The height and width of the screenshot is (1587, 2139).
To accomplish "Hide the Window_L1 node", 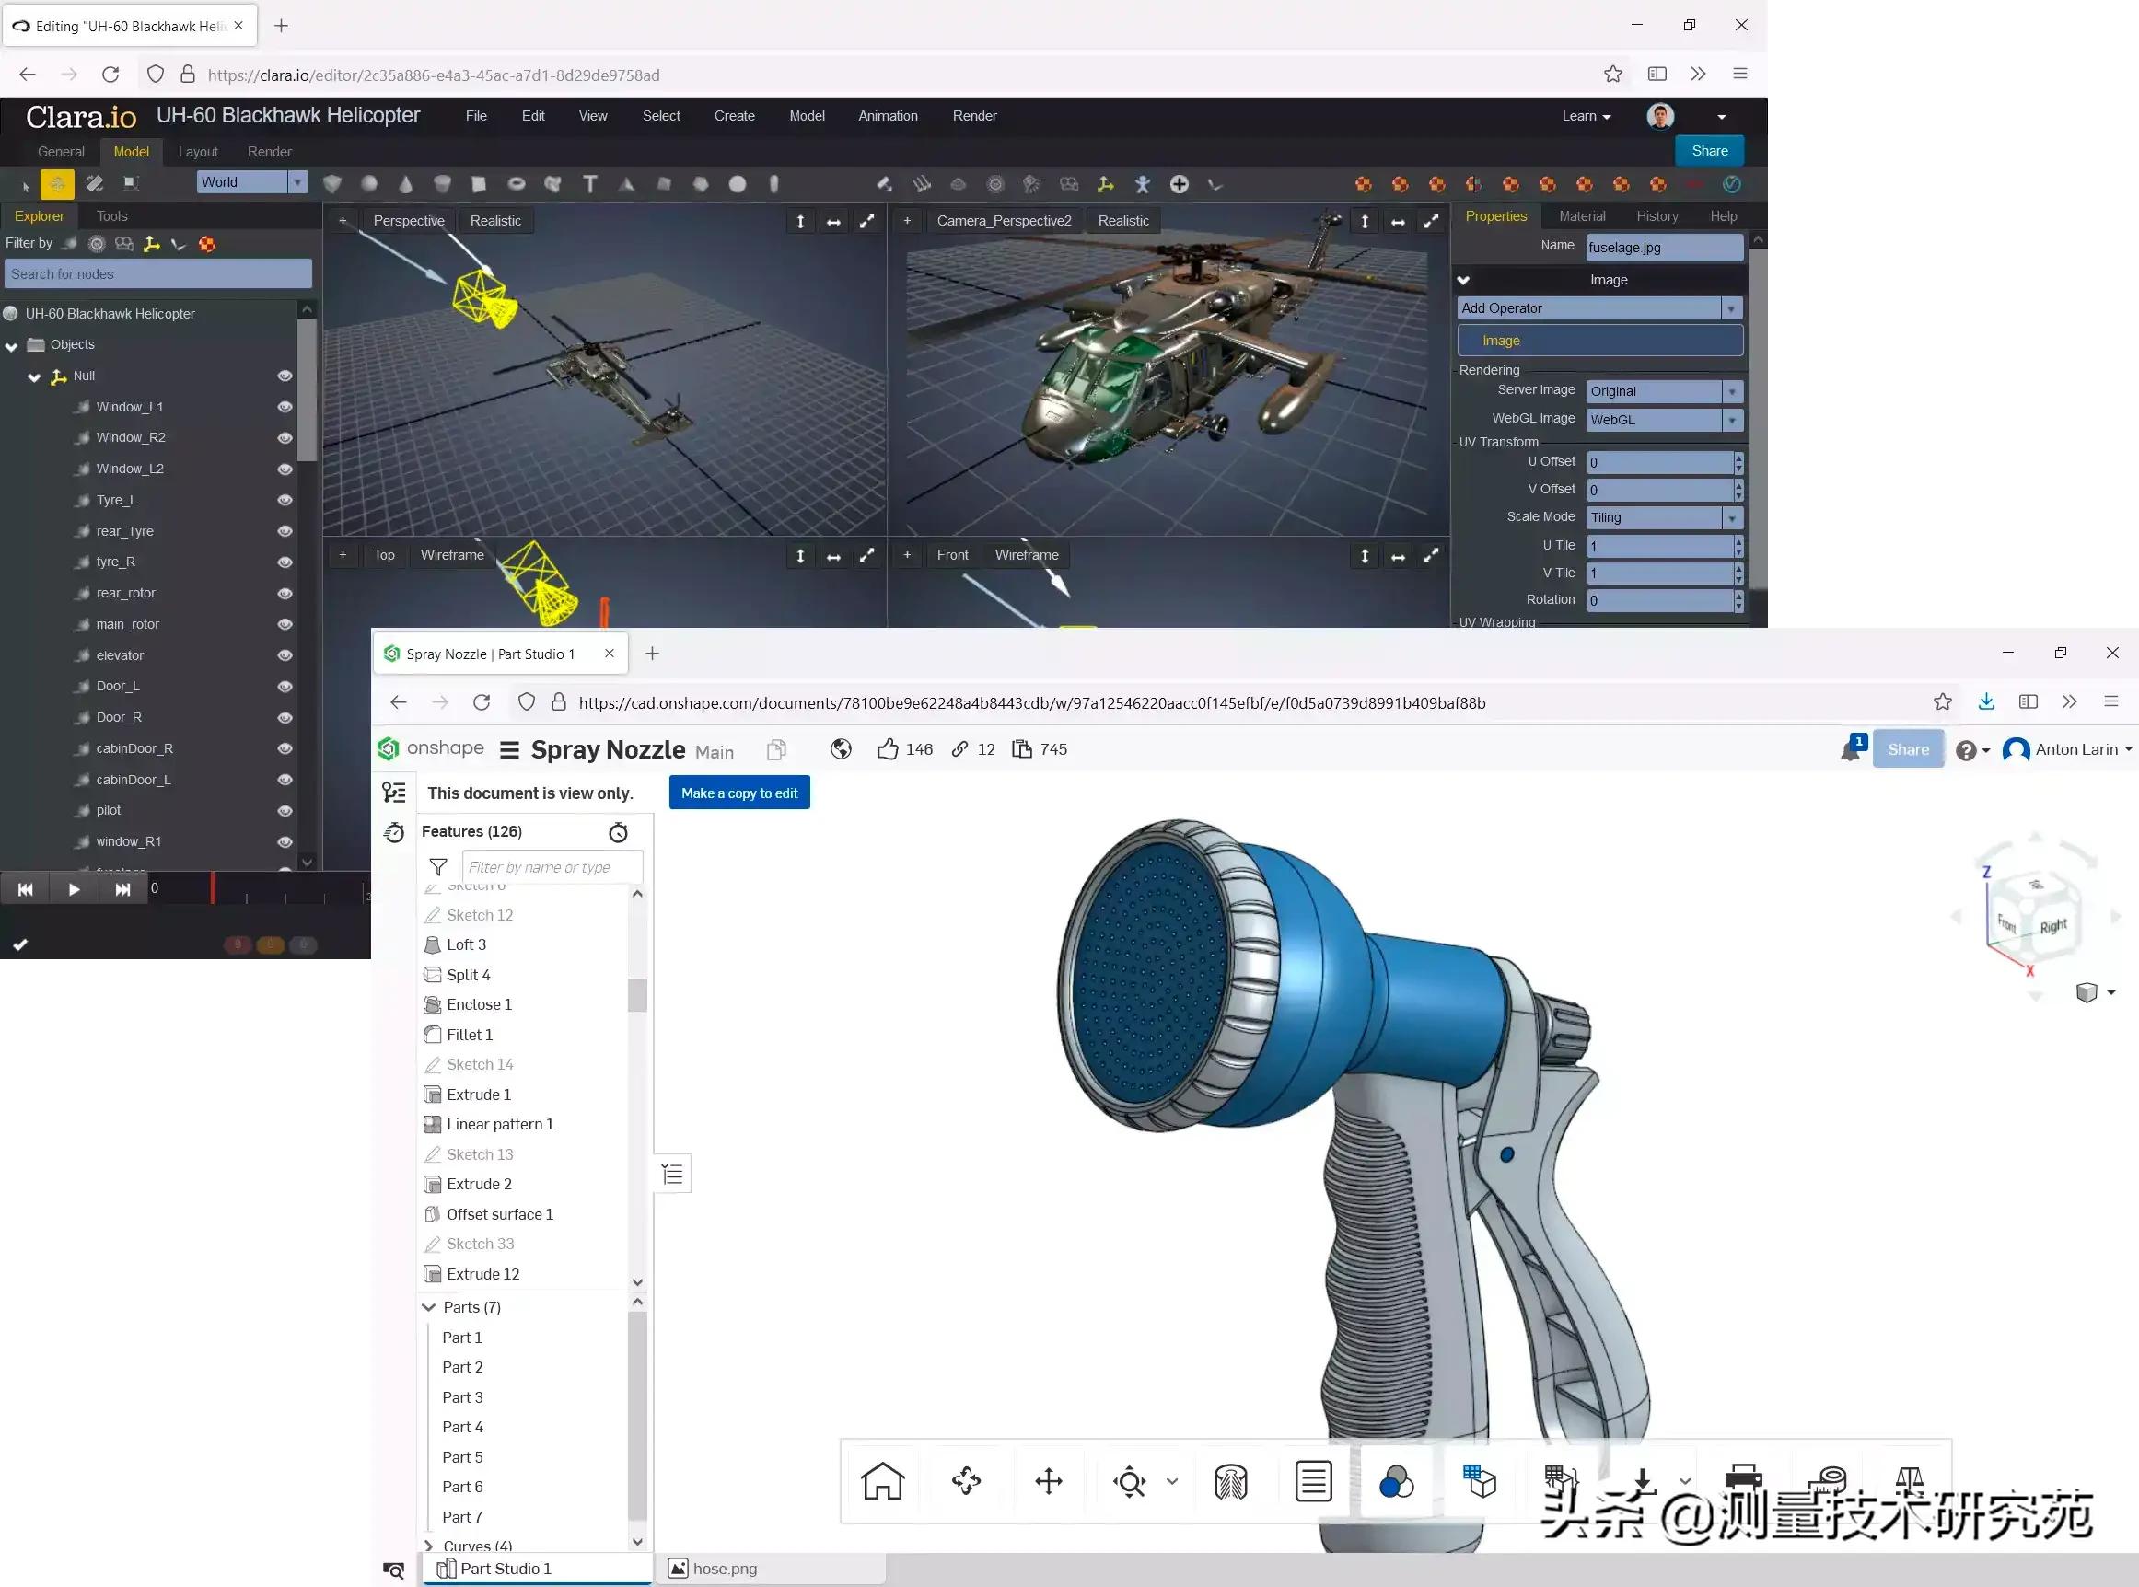I will coord(285,406).
